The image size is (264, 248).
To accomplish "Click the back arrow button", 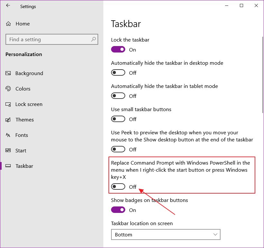I will (8, 5).
